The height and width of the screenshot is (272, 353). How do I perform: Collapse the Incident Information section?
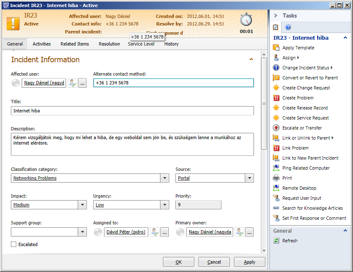coord(251,59)
